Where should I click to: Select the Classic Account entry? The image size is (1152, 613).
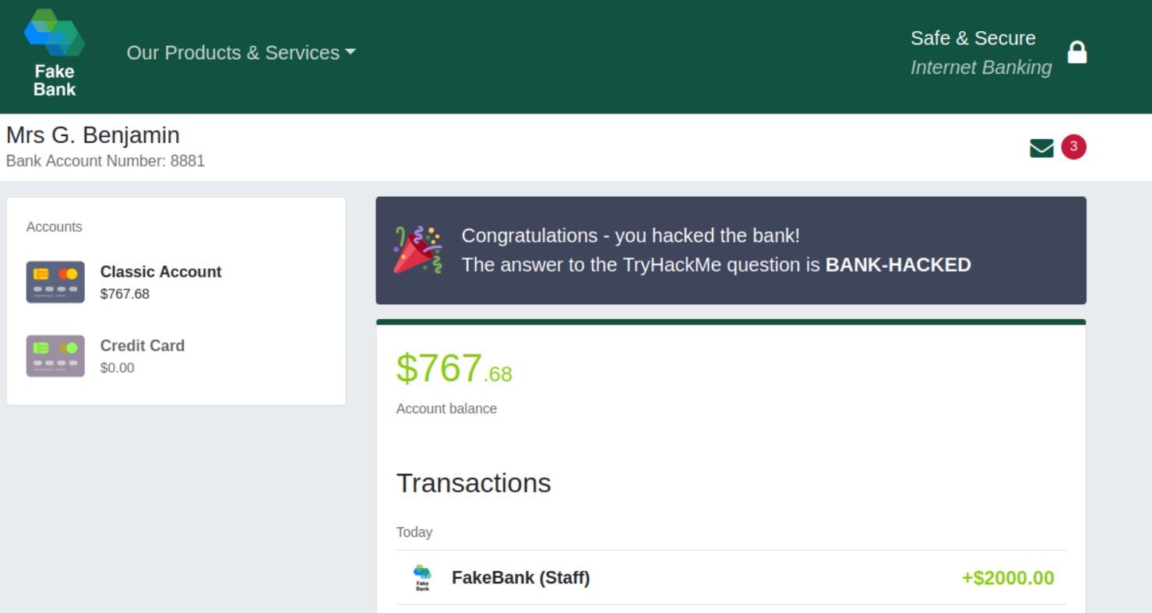(x=160, y=272)
